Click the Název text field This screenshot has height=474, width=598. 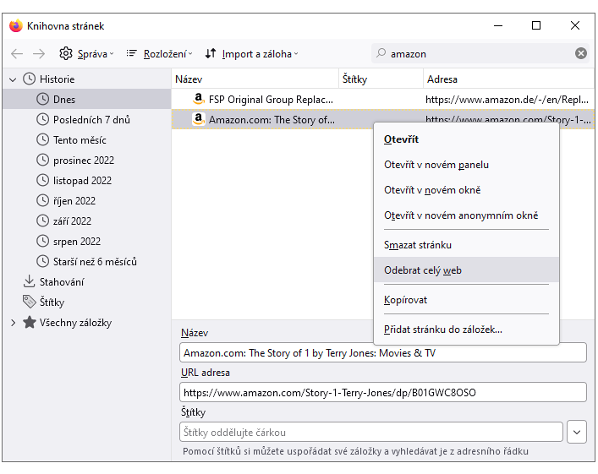pos(383,353)
